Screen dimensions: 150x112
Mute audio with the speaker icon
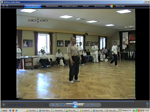point(87,105)
